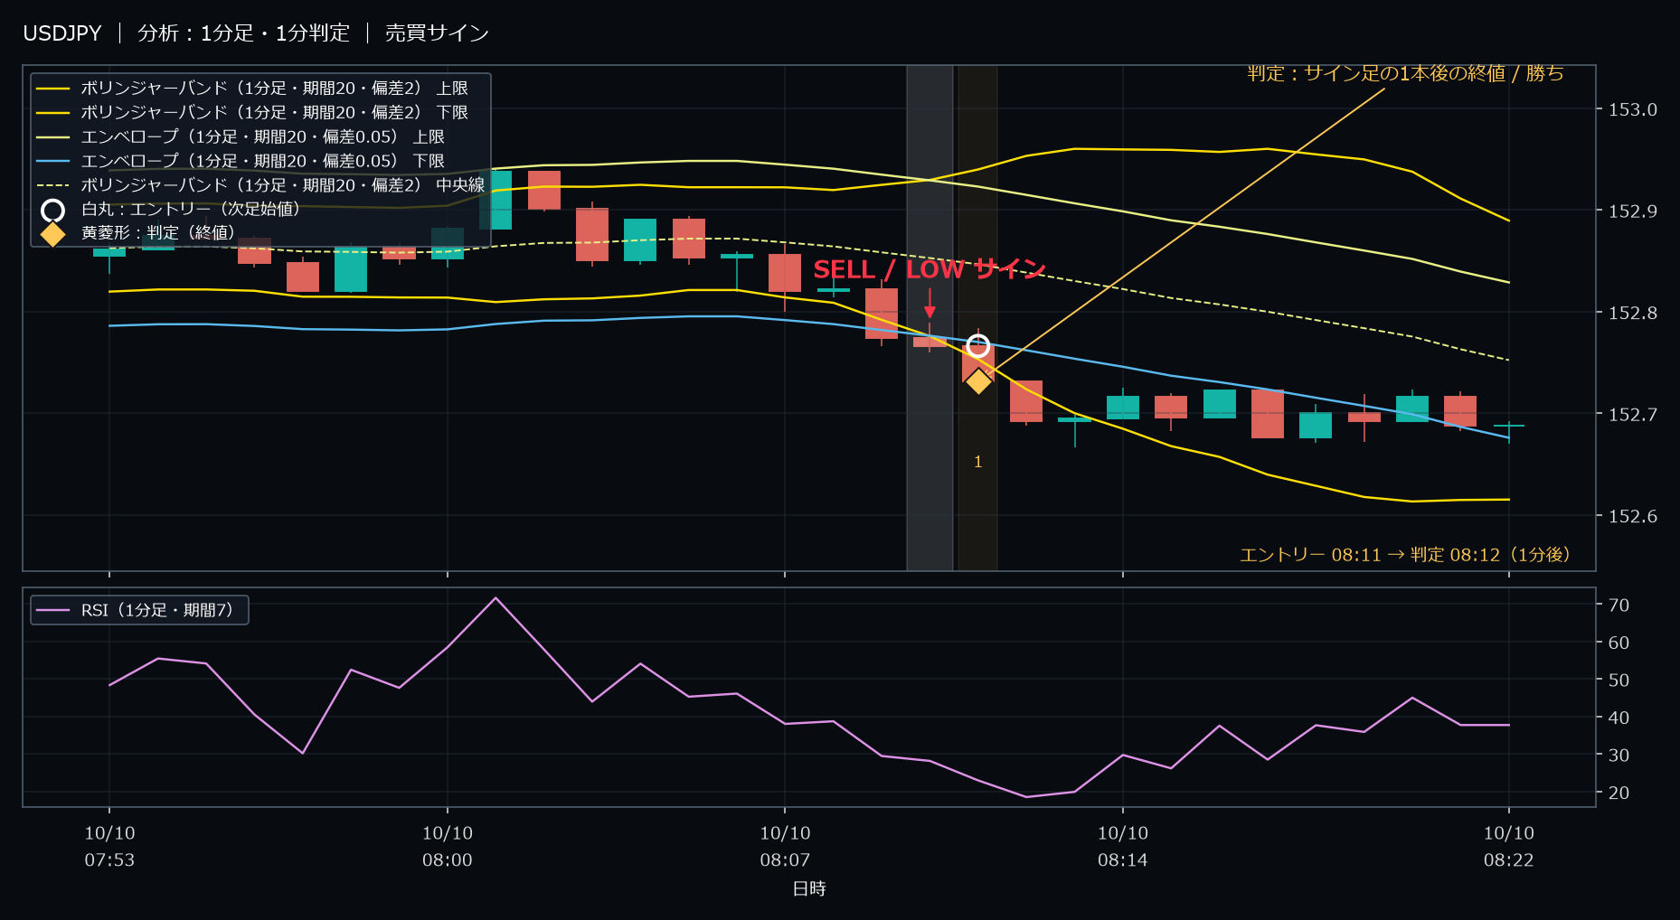Select the エンベロープ 下限 legend entry
The image size is (1680, 920).
point(240,161)
